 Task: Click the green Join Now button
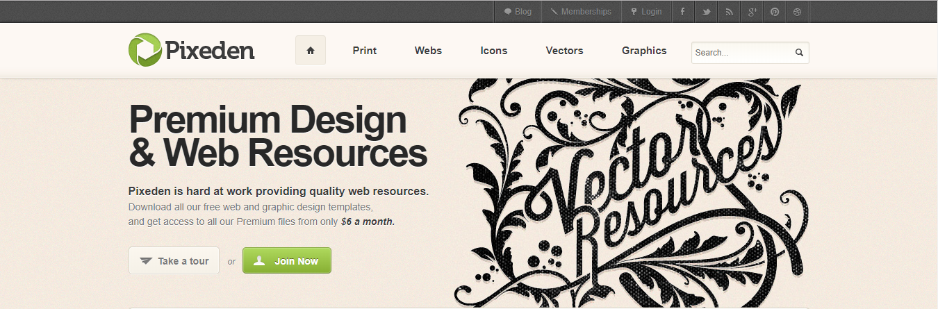(287, 261)
